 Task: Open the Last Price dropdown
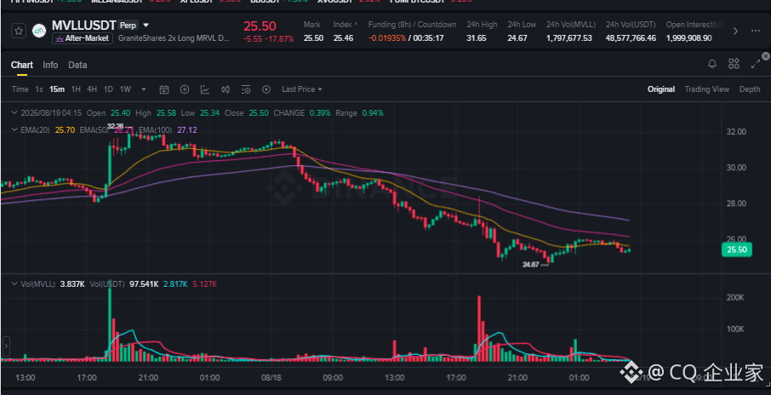(302, 89)
